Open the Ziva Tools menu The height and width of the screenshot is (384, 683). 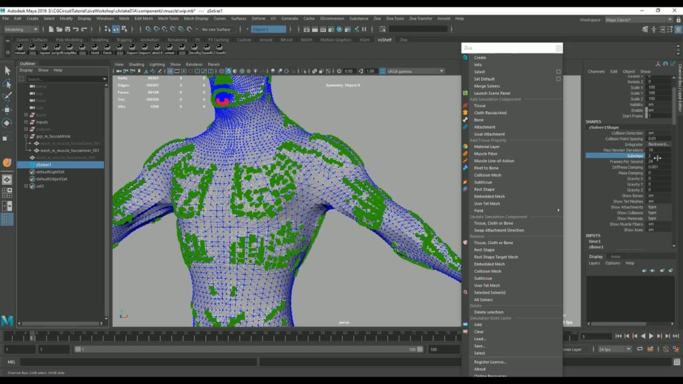[395, 19]
